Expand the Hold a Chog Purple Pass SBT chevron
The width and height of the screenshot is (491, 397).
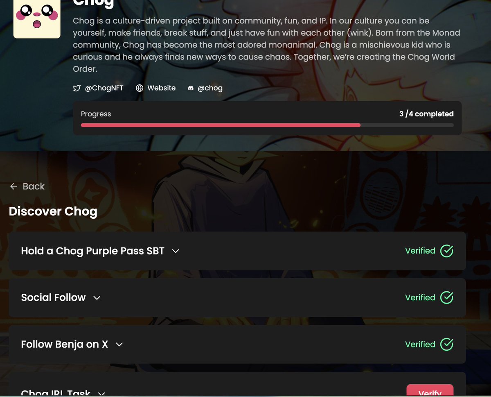point(176,251)
